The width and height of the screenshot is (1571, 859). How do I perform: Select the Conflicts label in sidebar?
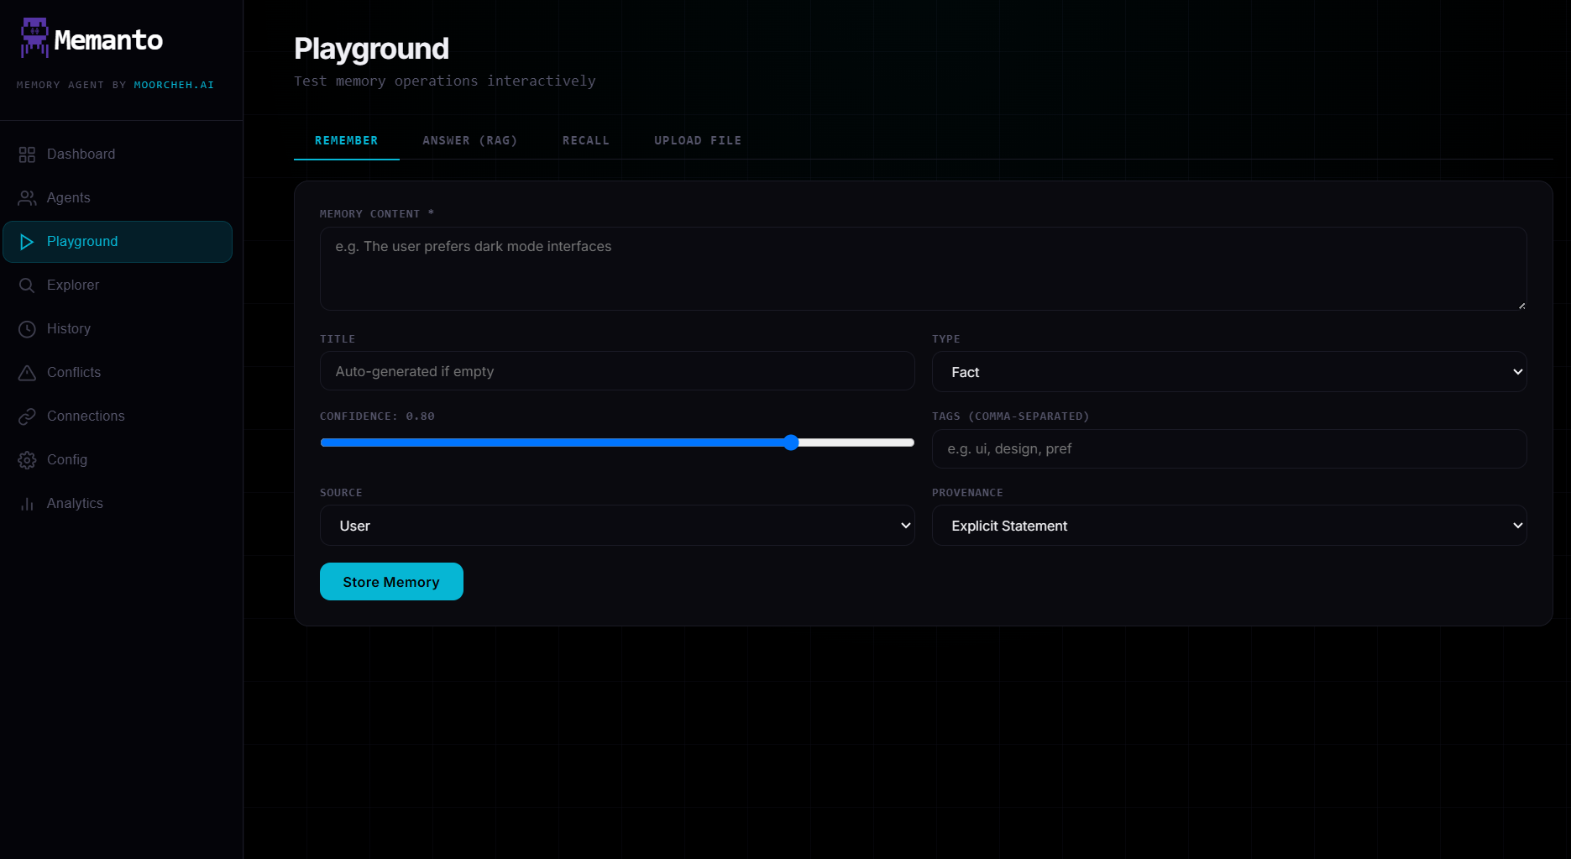click(x=74, y=373)
